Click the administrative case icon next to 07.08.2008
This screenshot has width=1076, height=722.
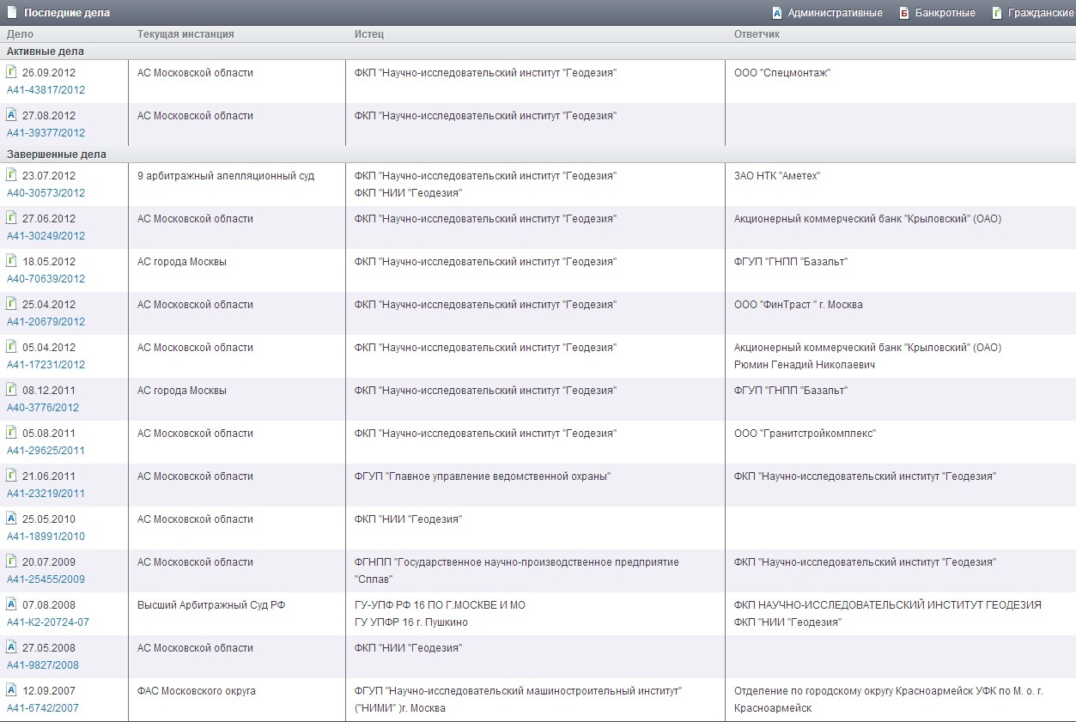[x=11, y=604]
